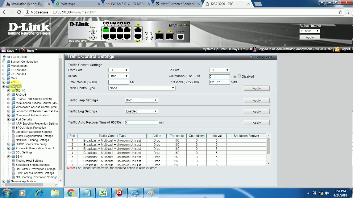Click the Tools wrench icon
Image resolution: width=353 pixels, height=198 pixels.
pos(23,50)
